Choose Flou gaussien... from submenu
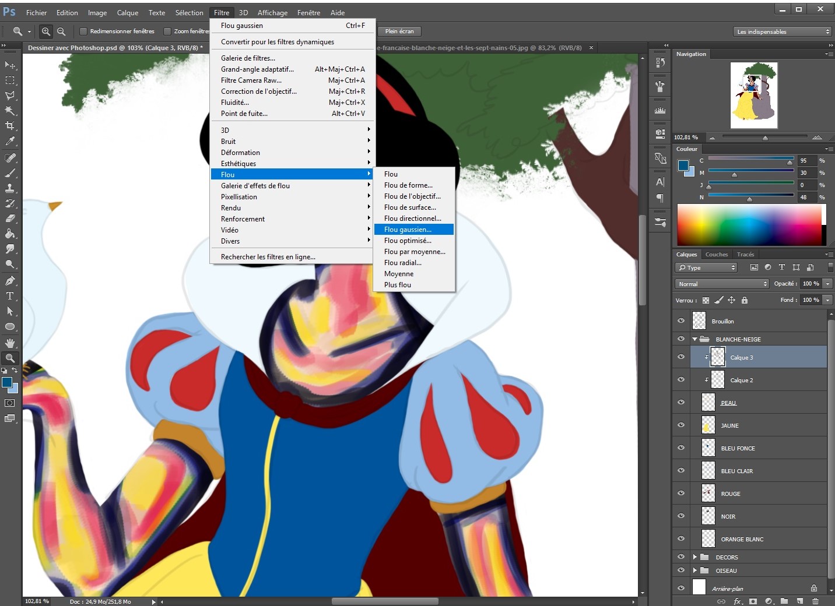The image size is (835, 606). pos(408,230)
